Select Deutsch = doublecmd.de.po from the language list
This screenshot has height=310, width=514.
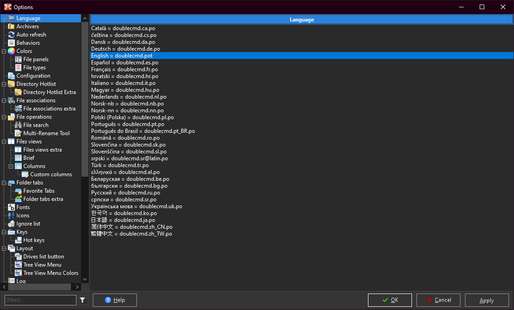[x=125, y=49]
